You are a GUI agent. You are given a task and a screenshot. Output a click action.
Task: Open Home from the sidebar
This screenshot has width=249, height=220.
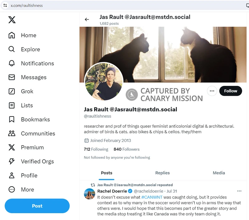(x=22, y=35)
